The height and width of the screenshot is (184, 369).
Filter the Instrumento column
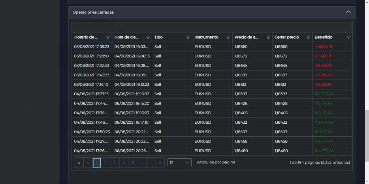point(228,37)
